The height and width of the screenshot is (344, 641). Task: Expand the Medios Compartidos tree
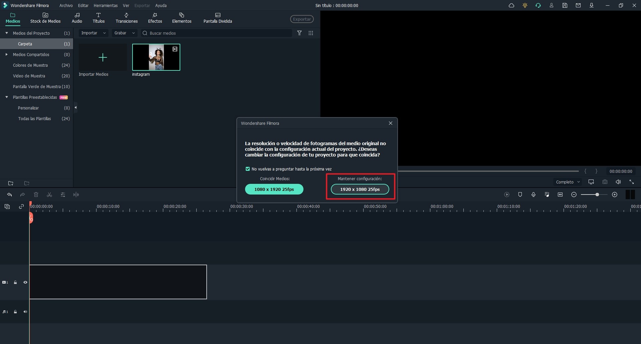tap(7, 54)
